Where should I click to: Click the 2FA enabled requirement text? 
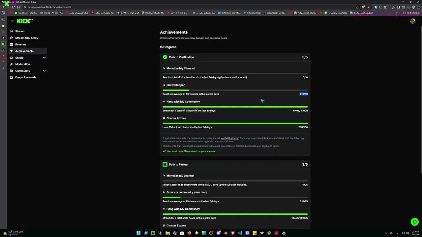pos(191,151)
